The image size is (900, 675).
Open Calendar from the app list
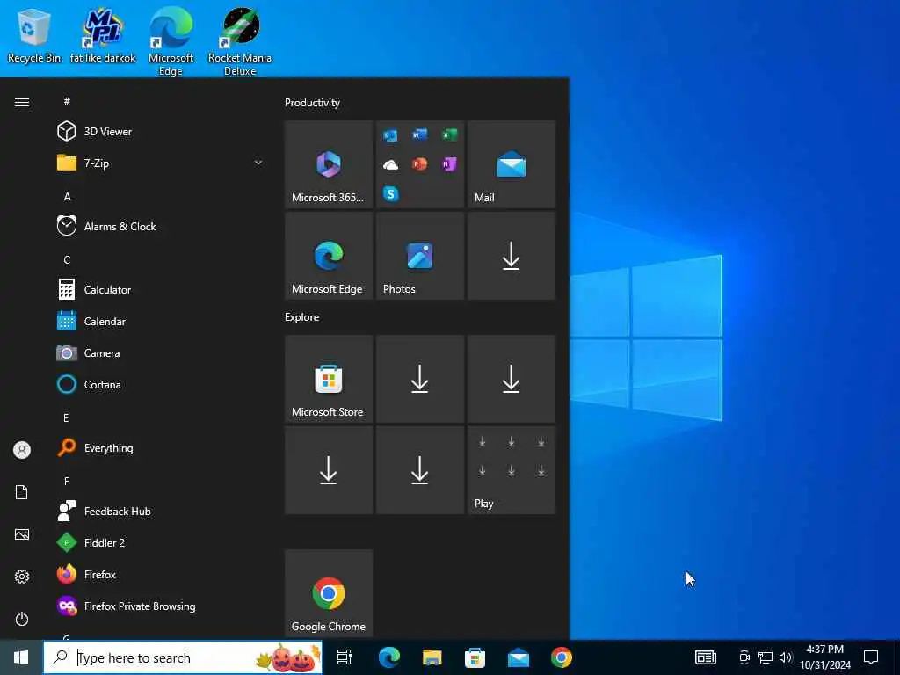pos(161,322)
